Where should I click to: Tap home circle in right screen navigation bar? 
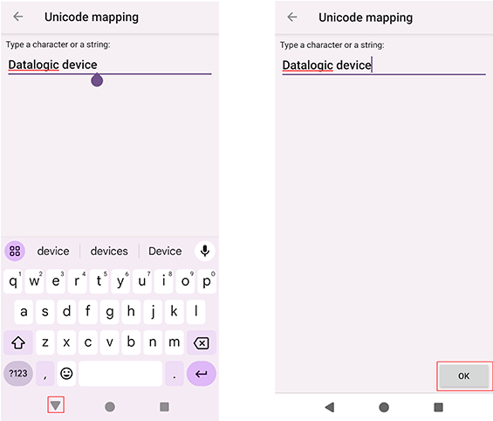coord(384,407)
